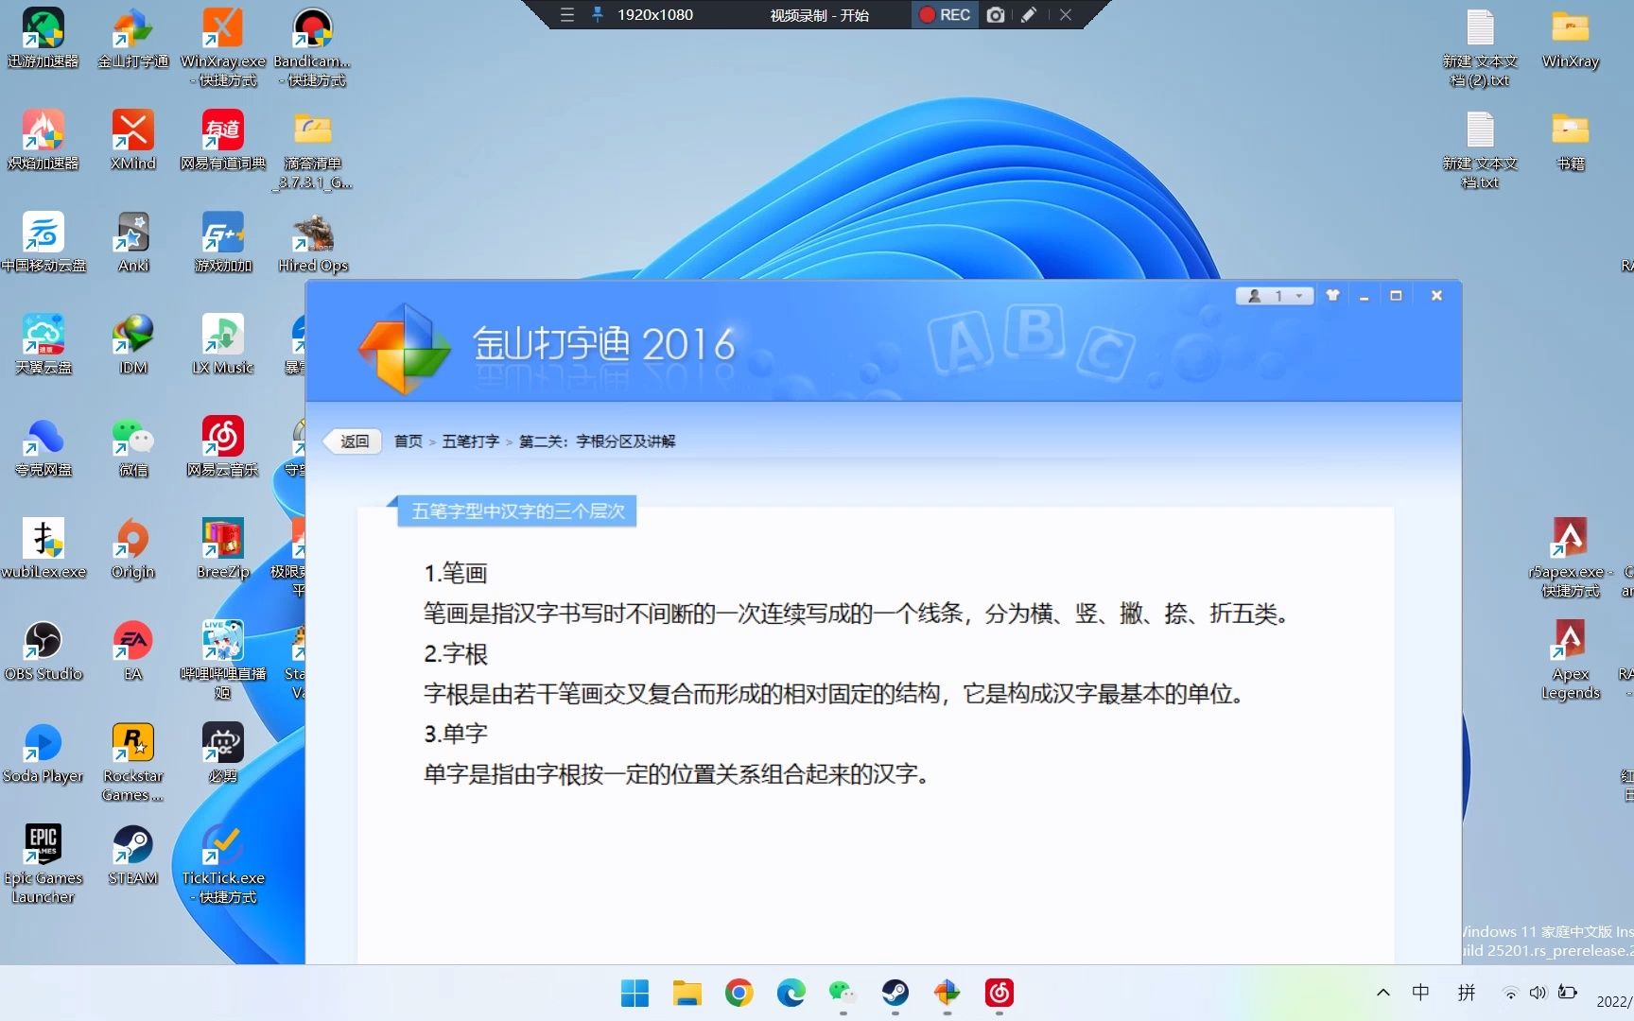Select the 夸克网盘 desktop icon
The height and width of the screenshot is (1021, 1634).
pyautogui.click(x=43, y=446)
